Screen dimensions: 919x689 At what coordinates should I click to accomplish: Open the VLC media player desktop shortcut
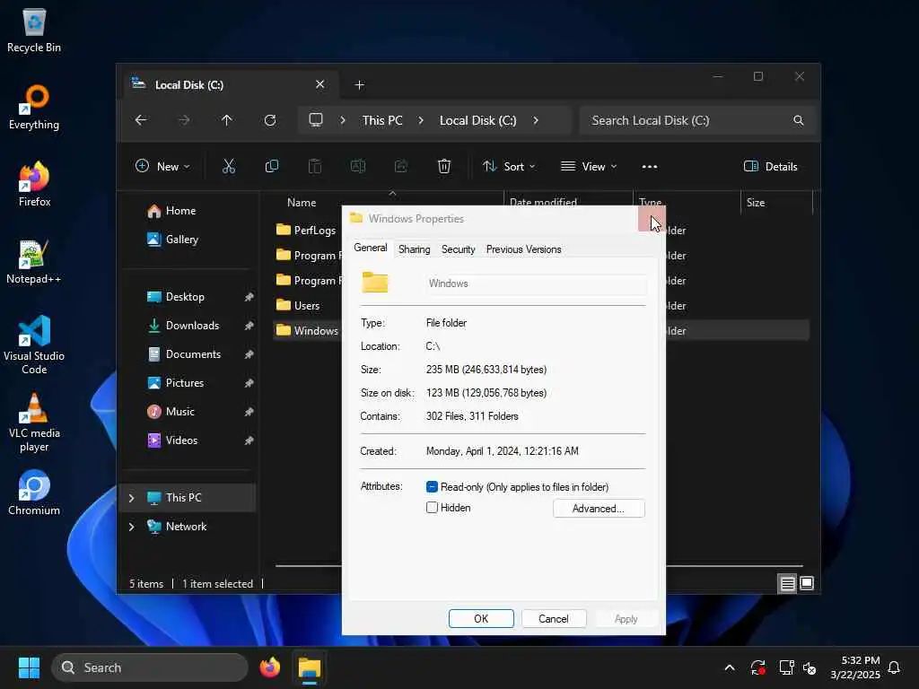(x=34, y=423)
